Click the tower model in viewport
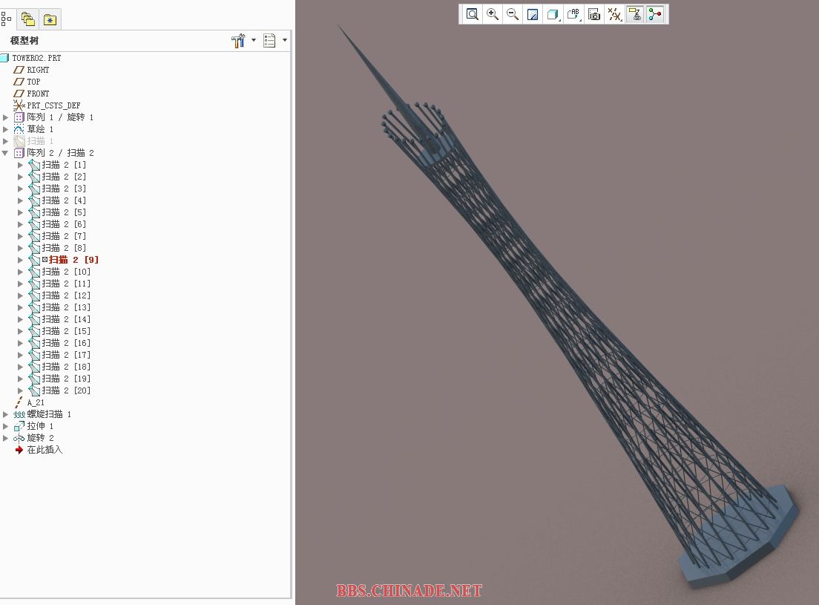Image resolution: width=819 pixels, height=605 pixels. click(553, 292)
